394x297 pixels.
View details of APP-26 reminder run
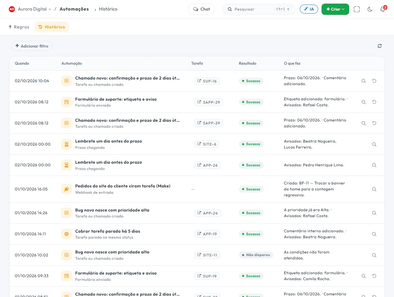tap(374, 165)
